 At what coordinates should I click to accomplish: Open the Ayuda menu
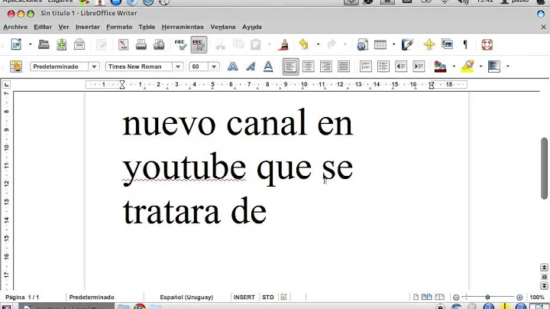point(252,27)
